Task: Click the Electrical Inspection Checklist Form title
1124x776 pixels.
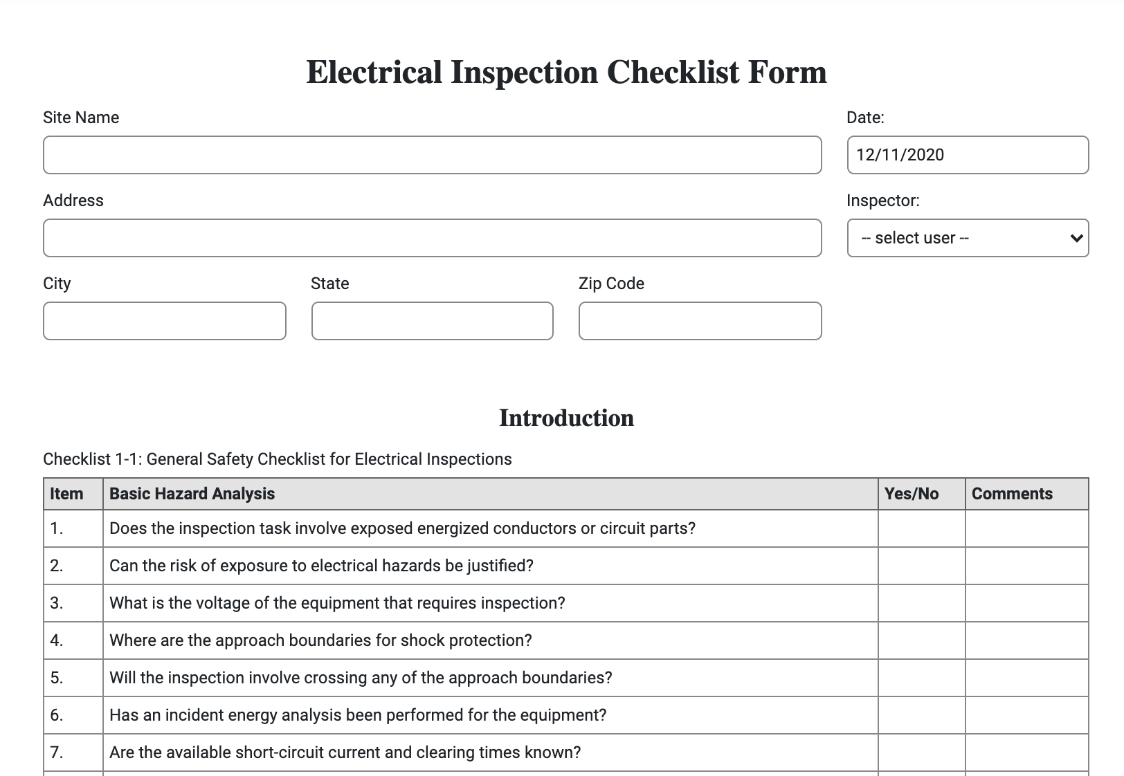Action: tap(565, 71)
